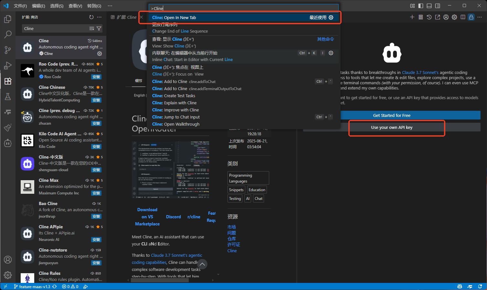The width and height of the screenshot is (487, 290).
Task: Start a new Cline task with plus icon
Action: point(412,17)
